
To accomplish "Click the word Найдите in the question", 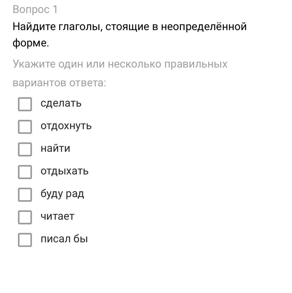I will pos(34,27).
